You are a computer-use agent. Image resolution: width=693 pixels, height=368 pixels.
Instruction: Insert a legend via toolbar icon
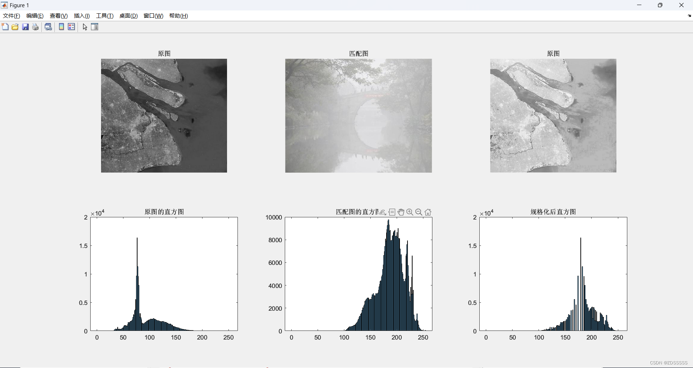pos(71,27)
